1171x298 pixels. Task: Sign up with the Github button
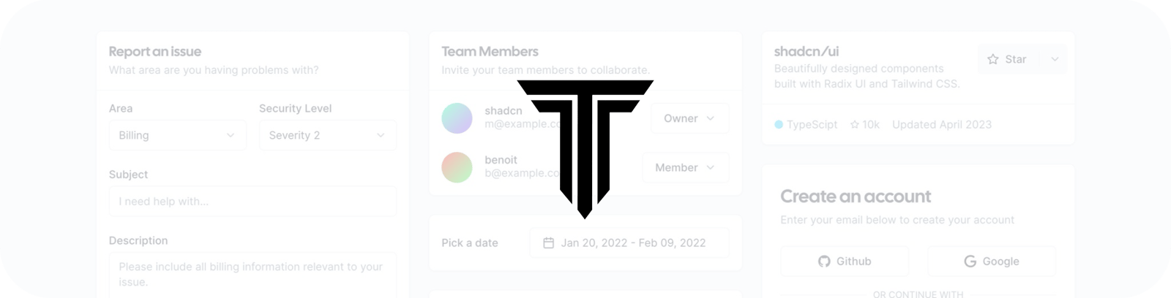(845, 261)
